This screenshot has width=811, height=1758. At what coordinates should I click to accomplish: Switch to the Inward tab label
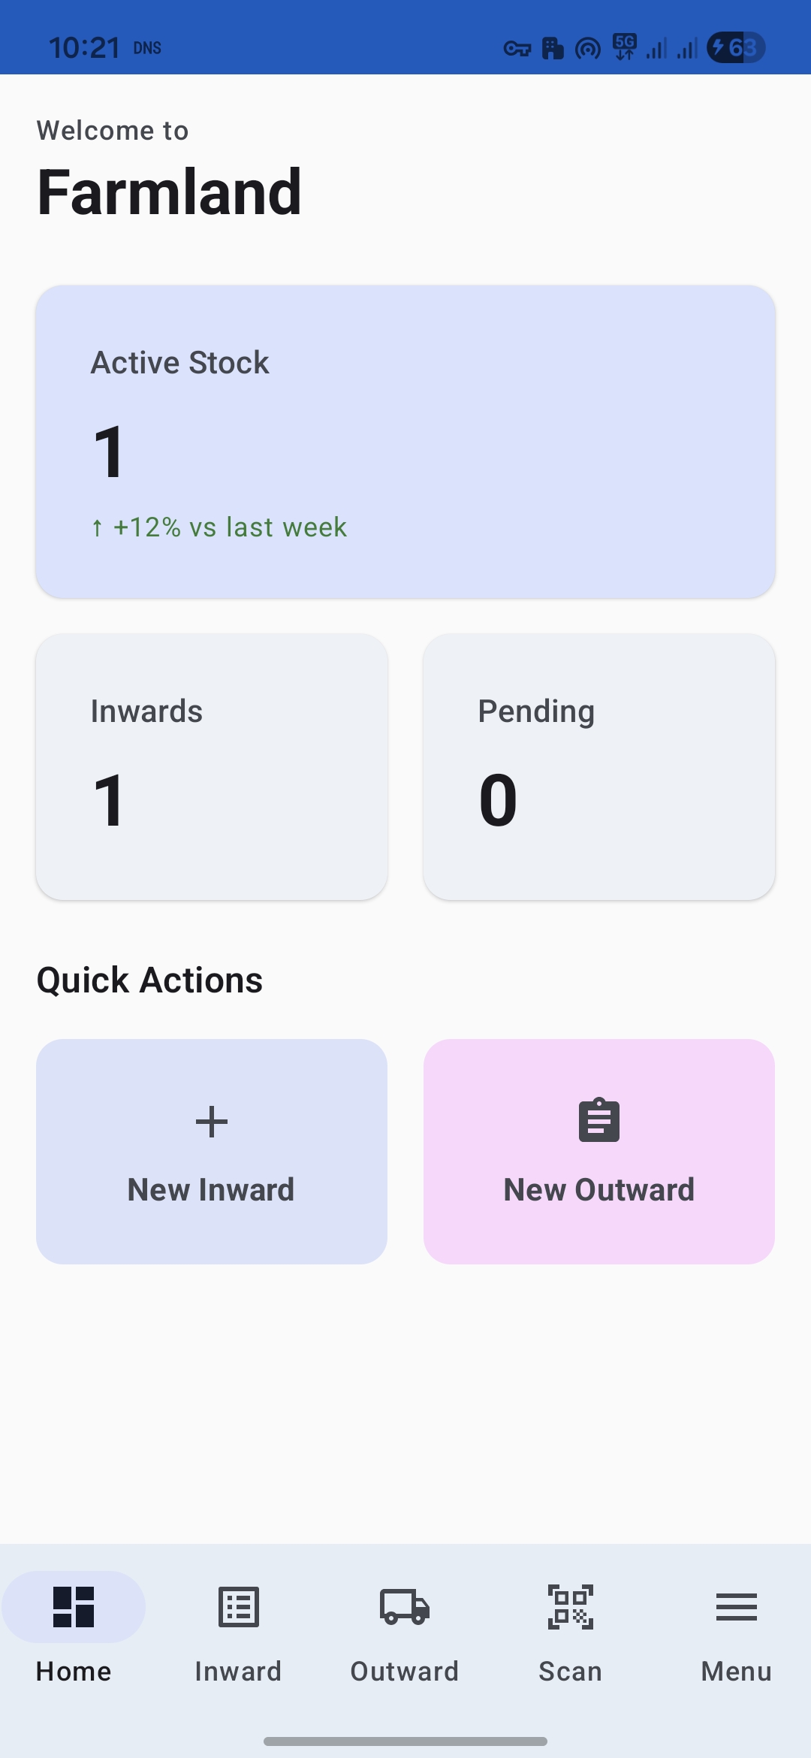(238, 1672)
